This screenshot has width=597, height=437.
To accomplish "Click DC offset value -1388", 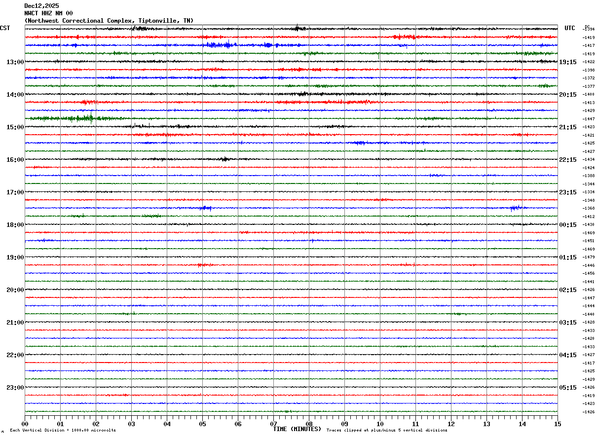I will tap(588, 176).
